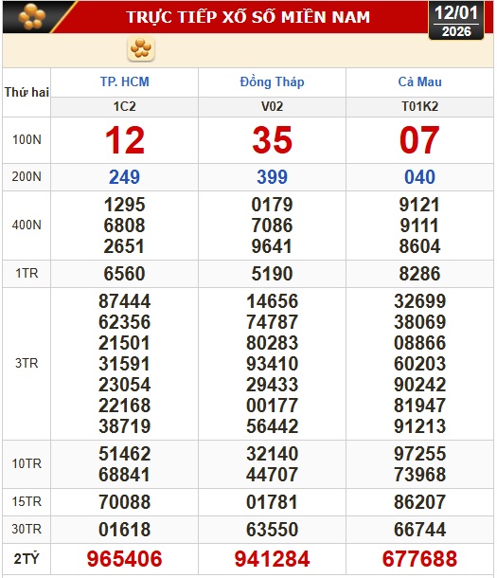
Task: Select number 9111 in the 400N row
Action: tap(419, 226)
